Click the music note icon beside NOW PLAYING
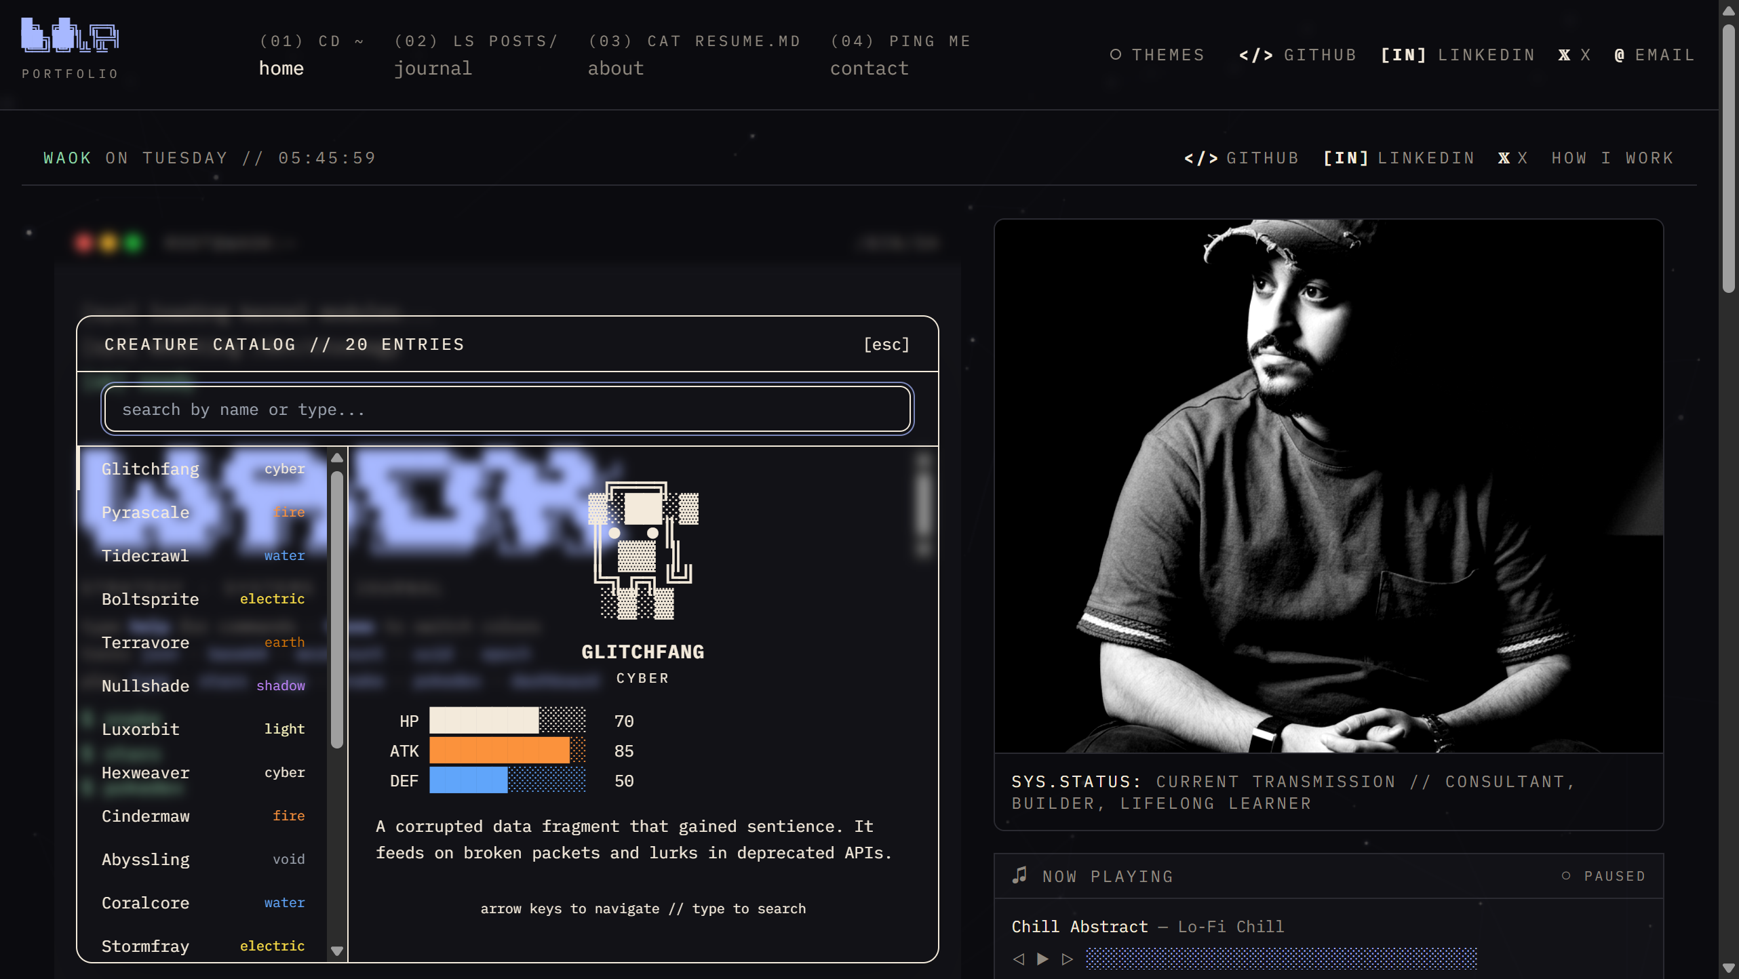The image size is (1739, 979). 1019,875
